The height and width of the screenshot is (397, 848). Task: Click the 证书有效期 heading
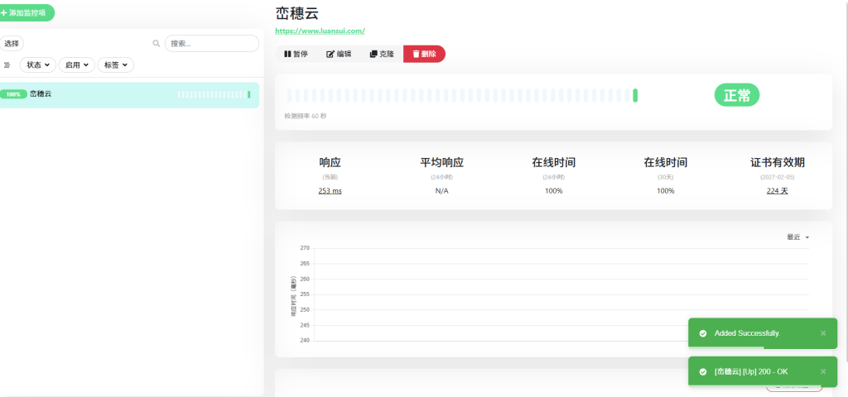(x=777, y=163)
